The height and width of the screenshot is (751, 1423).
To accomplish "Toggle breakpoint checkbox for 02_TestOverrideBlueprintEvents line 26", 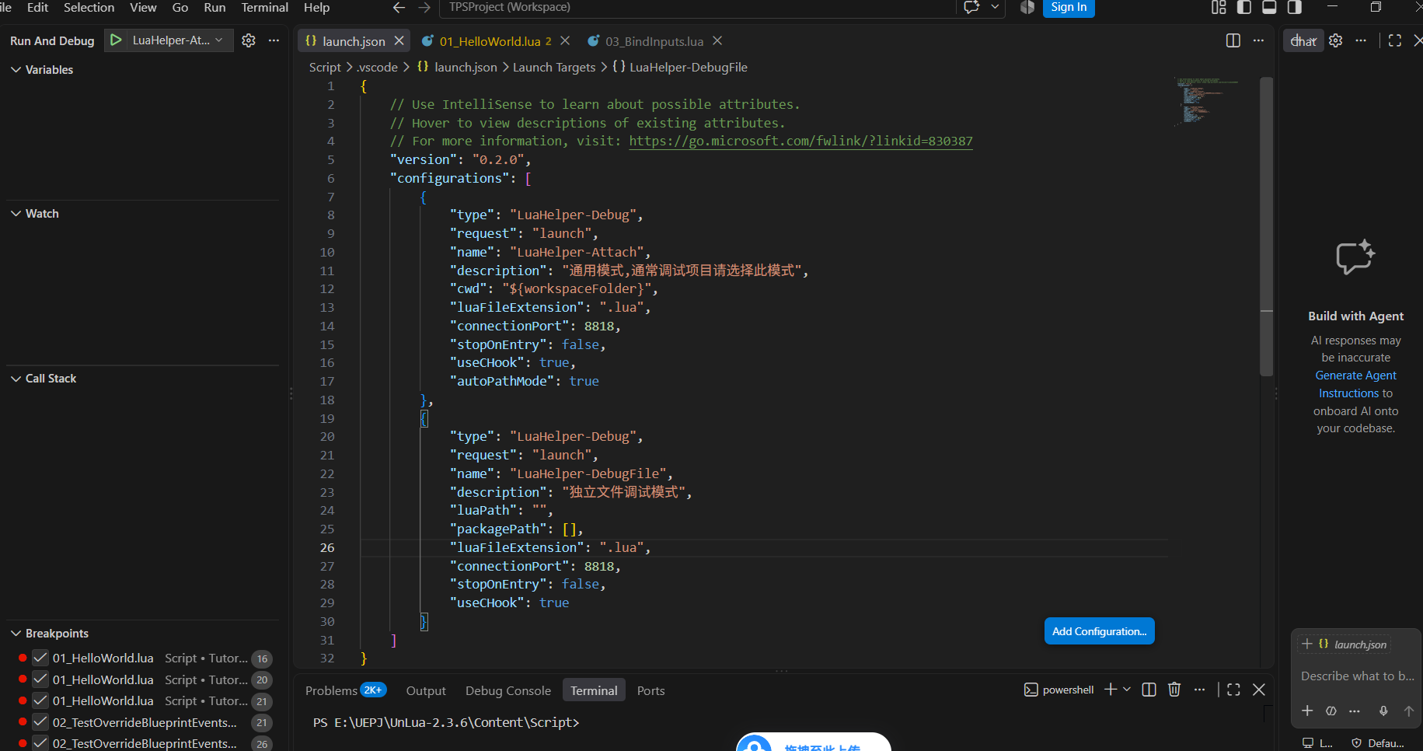I will coord(40,743).
